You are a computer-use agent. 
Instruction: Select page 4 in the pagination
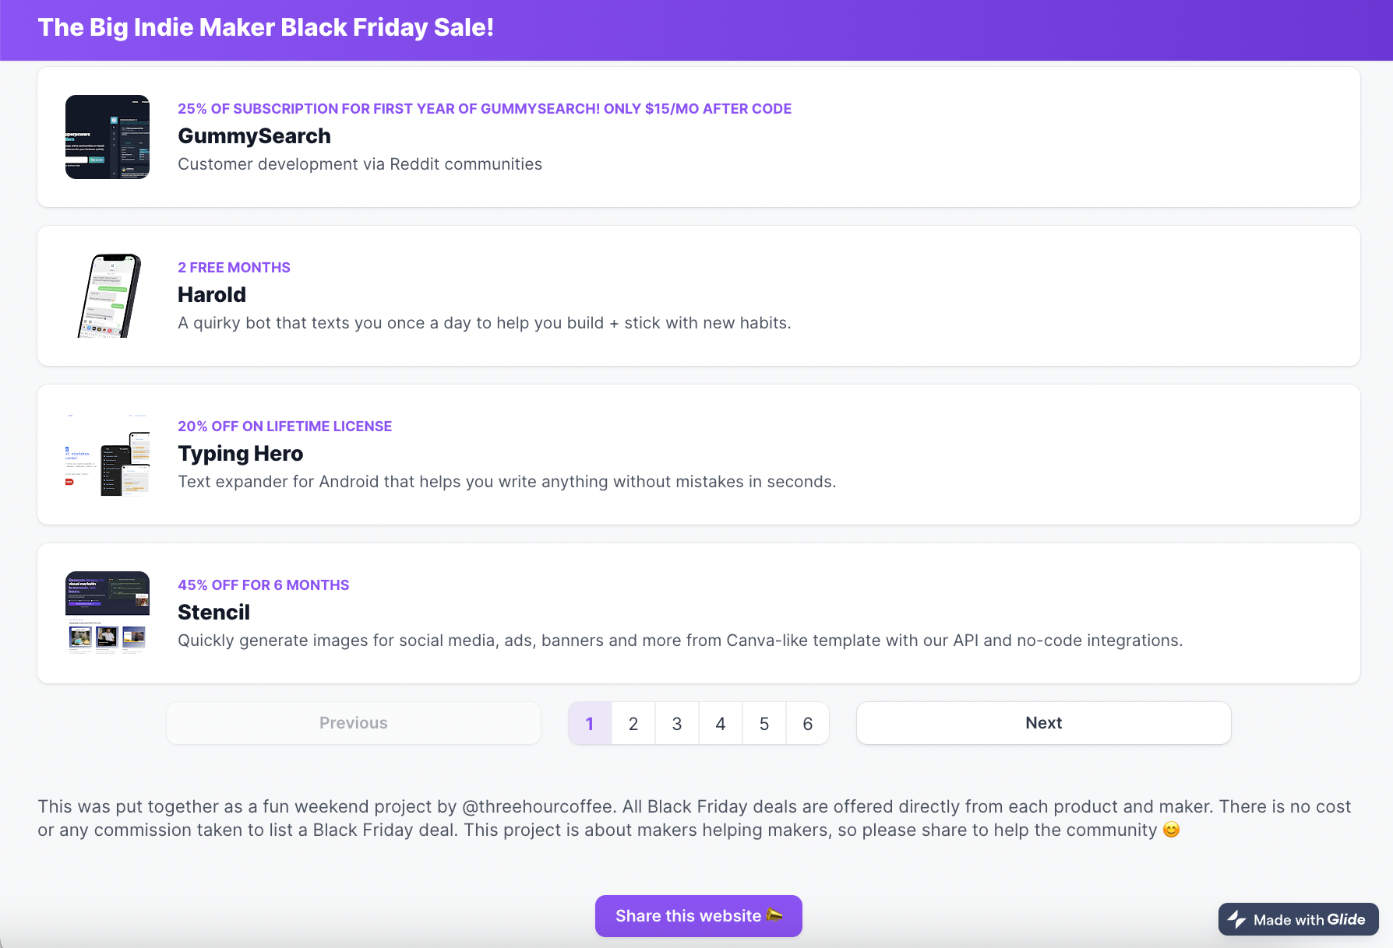pos(721,722)
